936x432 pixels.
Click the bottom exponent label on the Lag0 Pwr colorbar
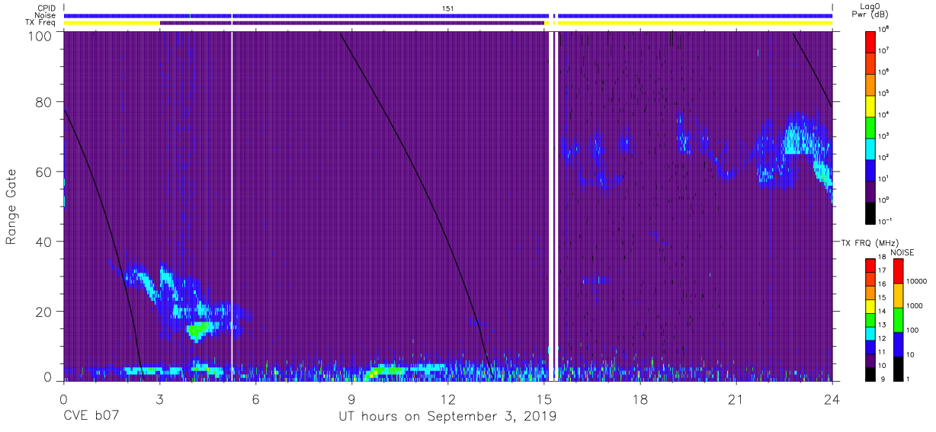click(x=886, y=221)
